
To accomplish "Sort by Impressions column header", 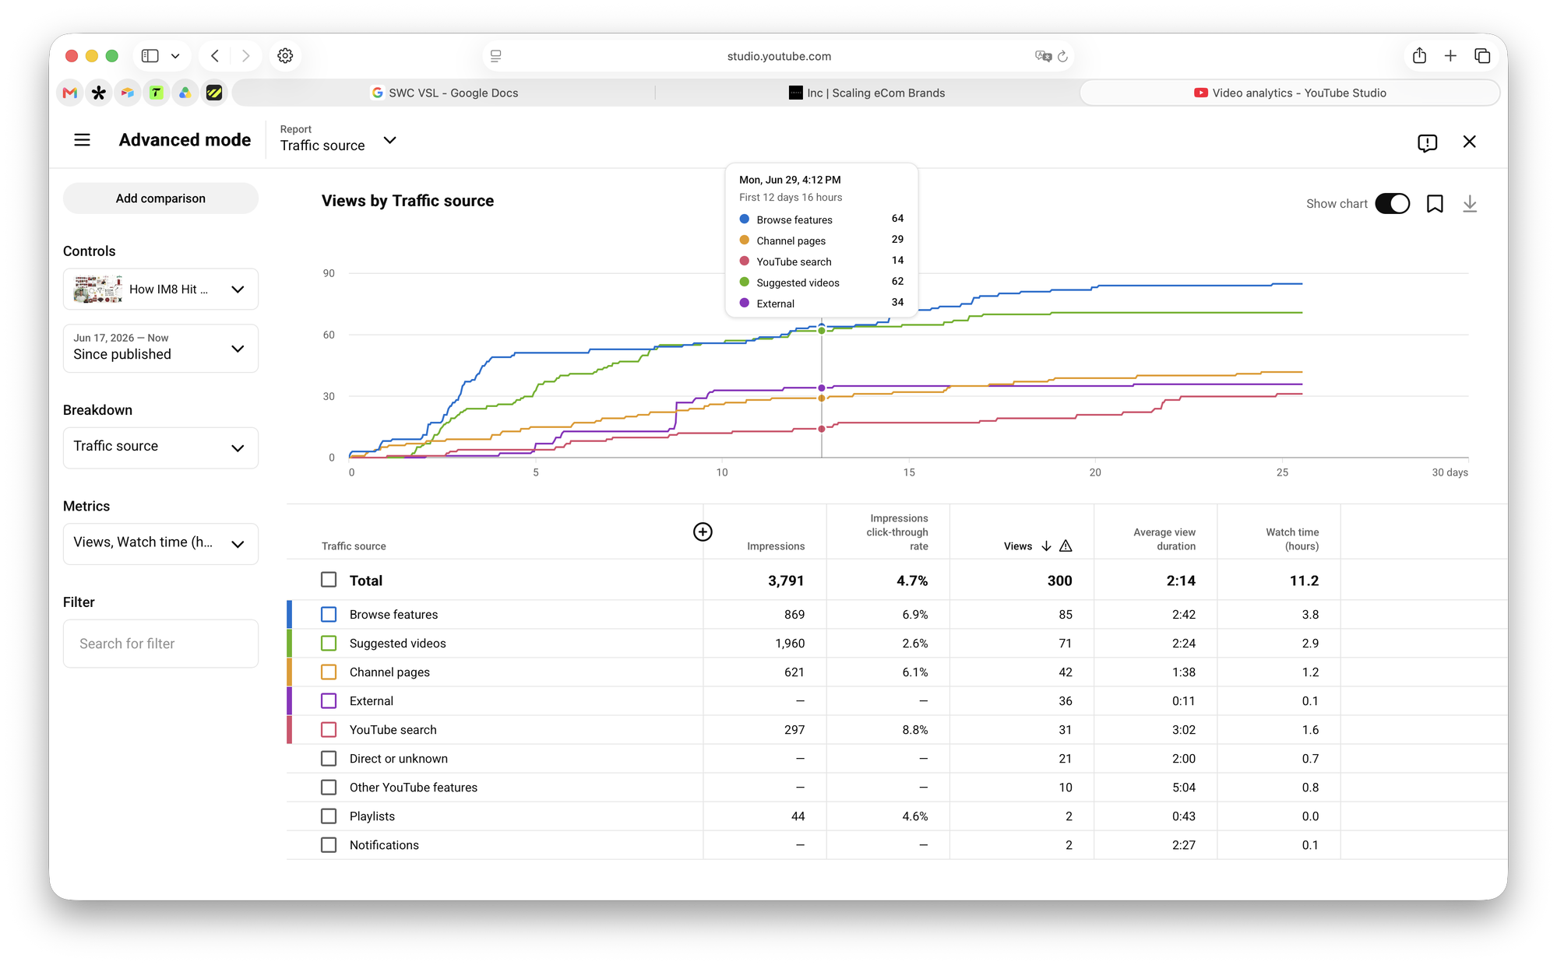I will (x=776, y=546).
